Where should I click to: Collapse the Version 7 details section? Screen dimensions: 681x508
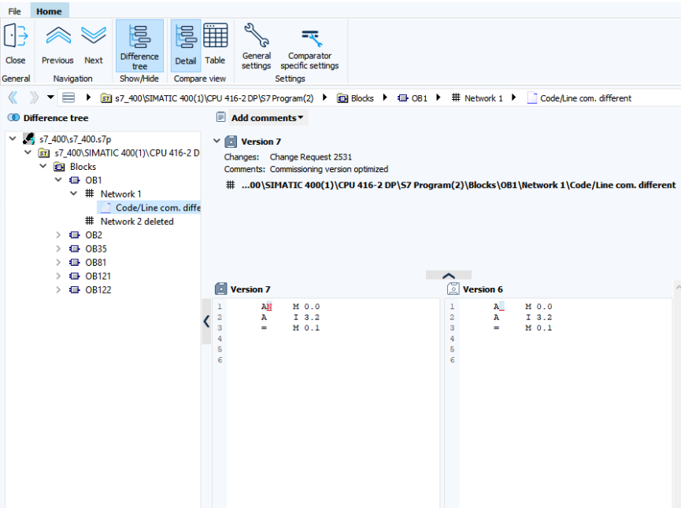[x=217, y=142]
